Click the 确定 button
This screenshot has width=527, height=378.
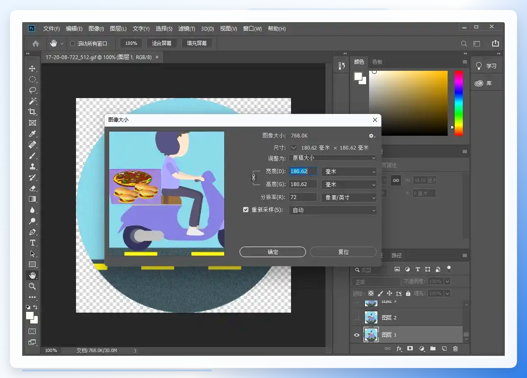click(273, 252)
